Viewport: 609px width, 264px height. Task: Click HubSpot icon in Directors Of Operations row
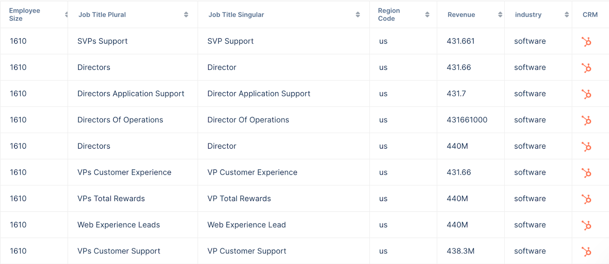(x=586, y=120)
